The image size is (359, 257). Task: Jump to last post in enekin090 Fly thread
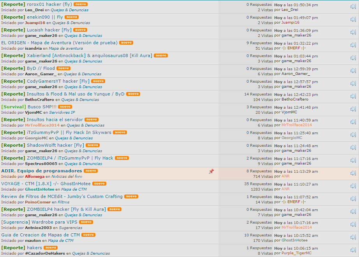point(353,19)
